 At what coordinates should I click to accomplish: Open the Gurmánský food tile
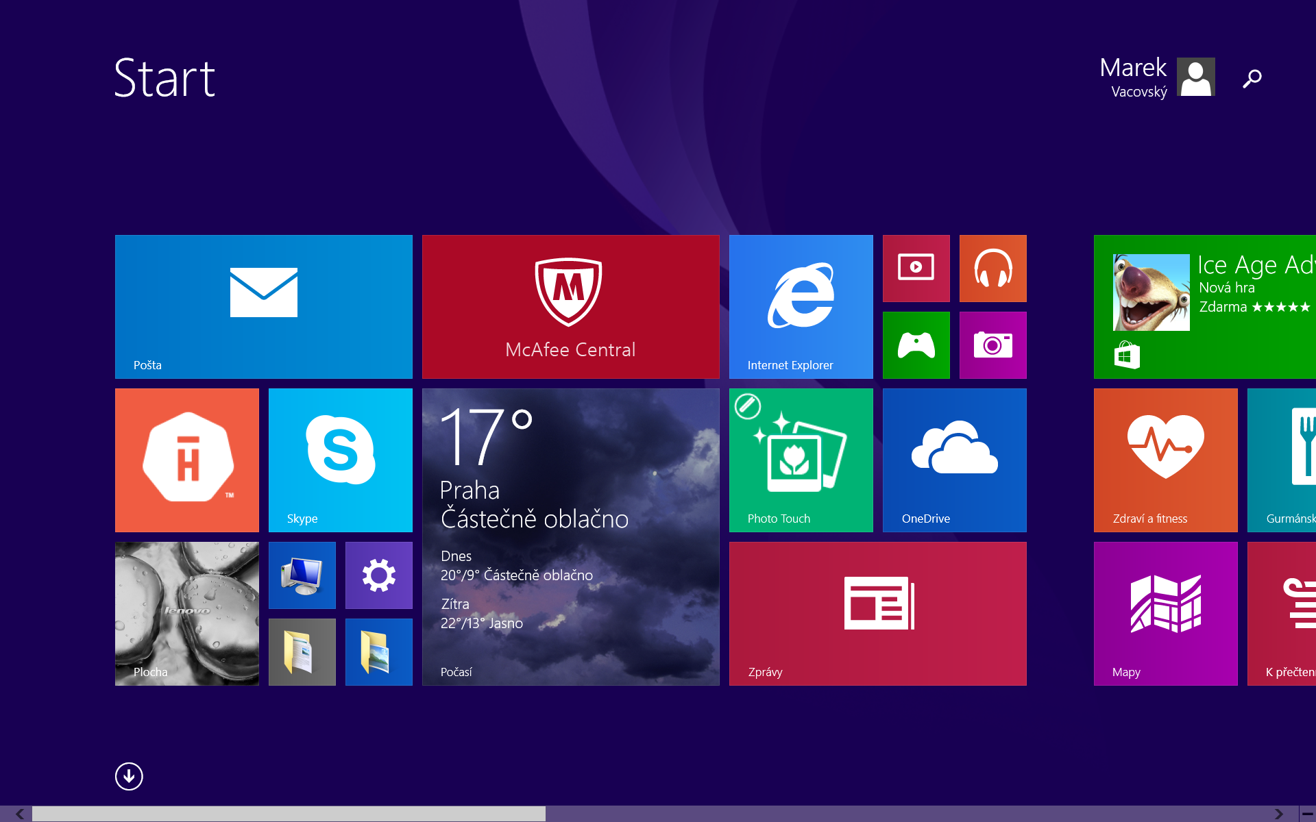pyautogui.click(x=1282, y=460)
